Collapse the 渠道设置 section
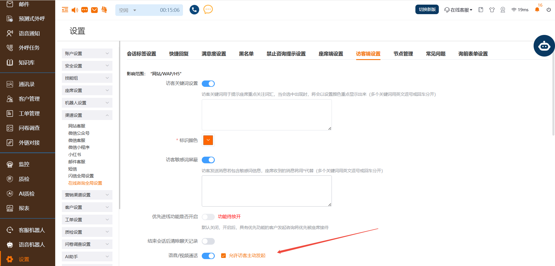The image size is (555, 266). pyautogui.click(x=87, y=115)
